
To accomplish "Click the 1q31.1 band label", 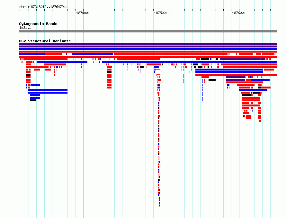I will [25, 28].
